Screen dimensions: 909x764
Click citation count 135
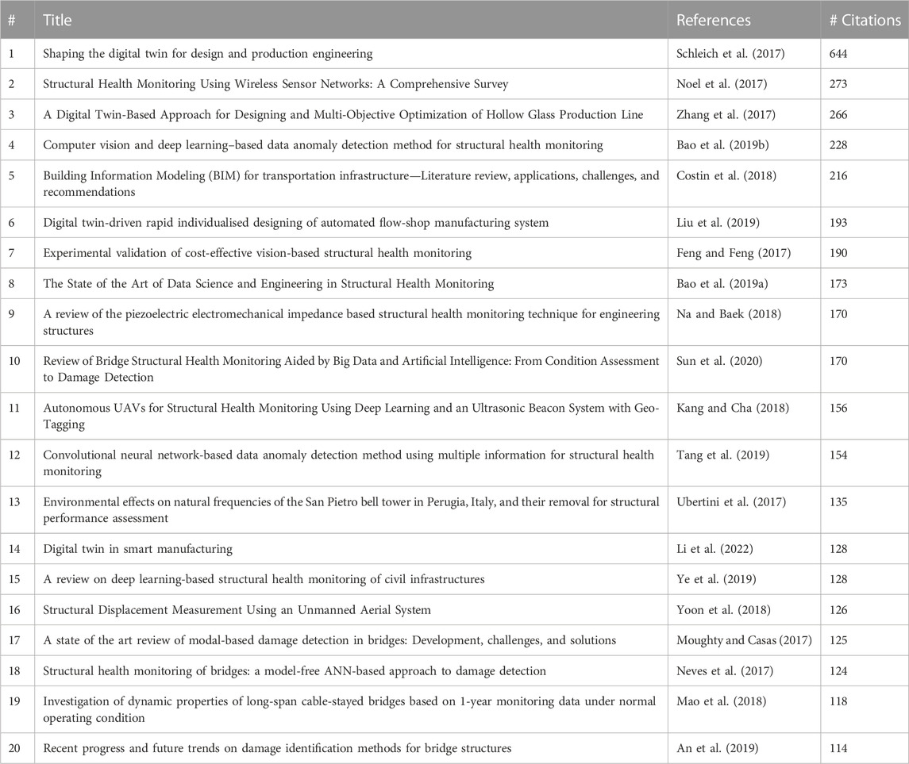[x=838, y=501]
